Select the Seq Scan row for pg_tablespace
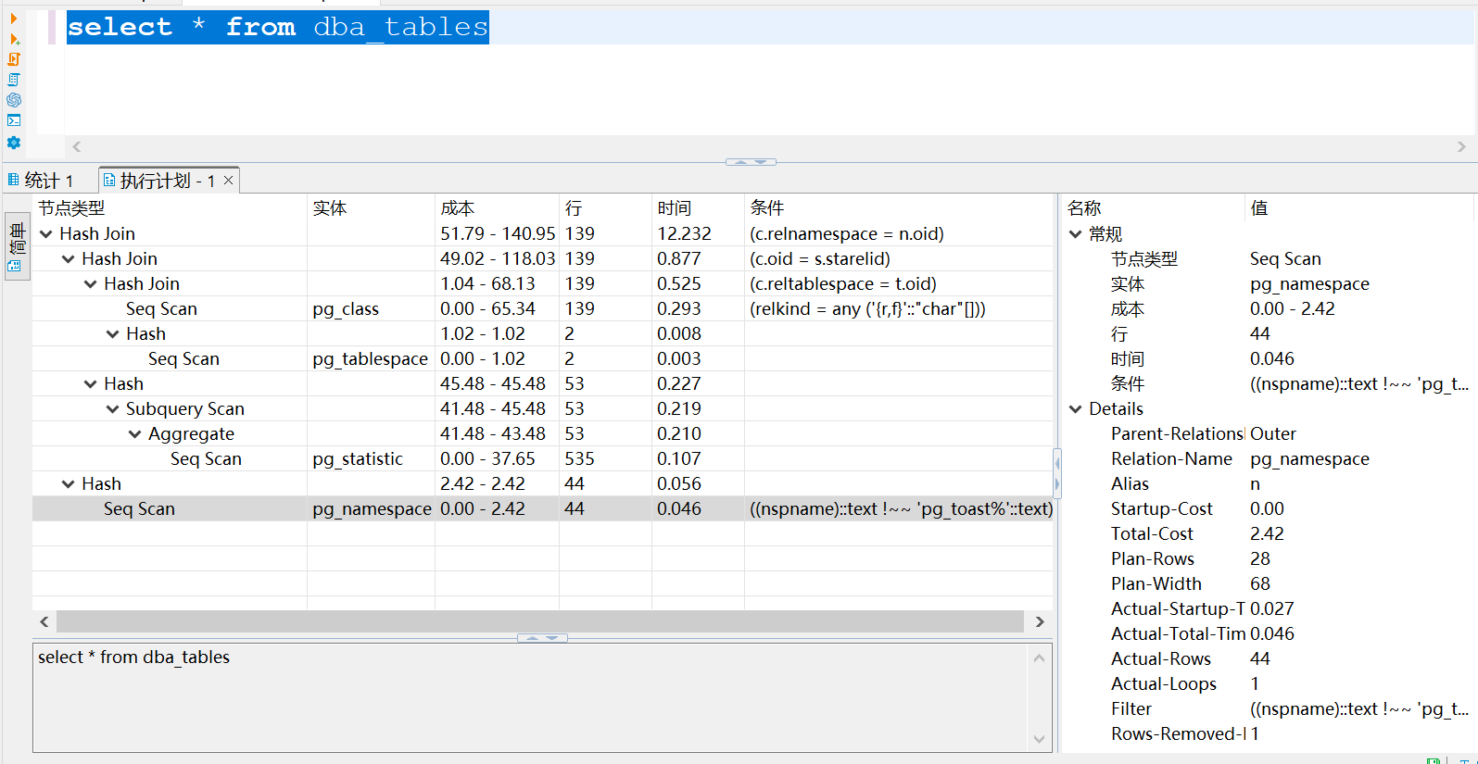 coord(543,359)
